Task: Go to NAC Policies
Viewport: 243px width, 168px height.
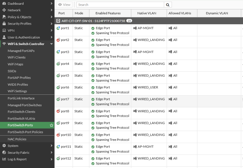Action: click(17, 139)
